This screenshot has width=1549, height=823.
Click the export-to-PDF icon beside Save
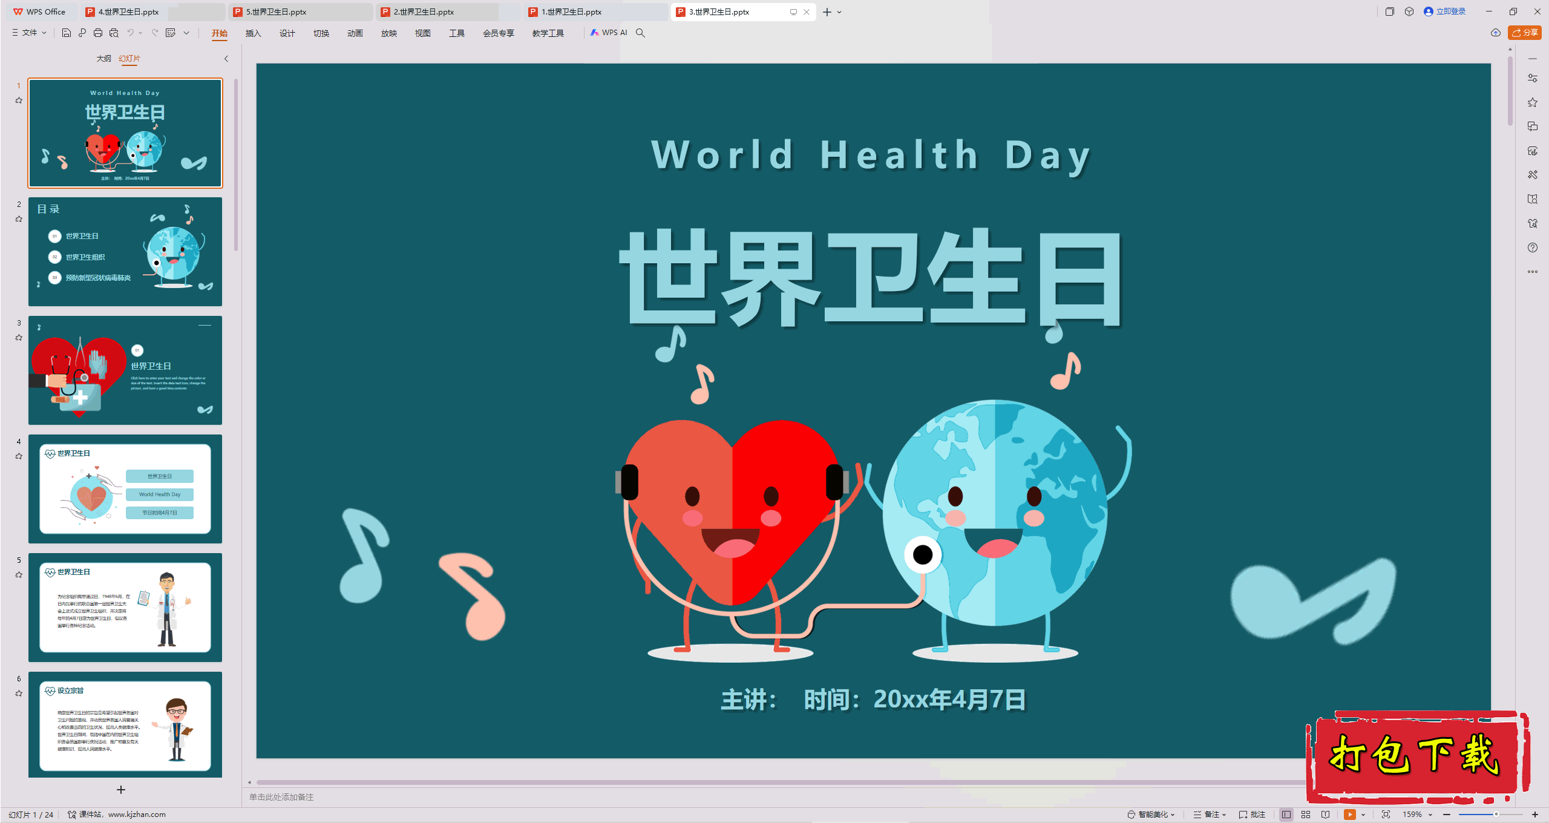(82, 33)
